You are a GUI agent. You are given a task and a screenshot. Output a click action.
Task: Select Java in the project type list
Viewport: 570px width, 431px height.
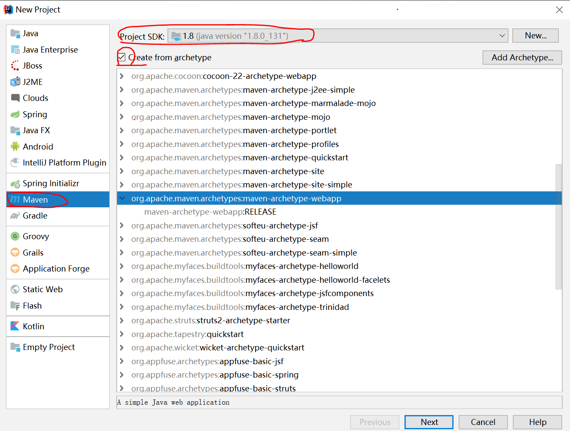(58, 34)
